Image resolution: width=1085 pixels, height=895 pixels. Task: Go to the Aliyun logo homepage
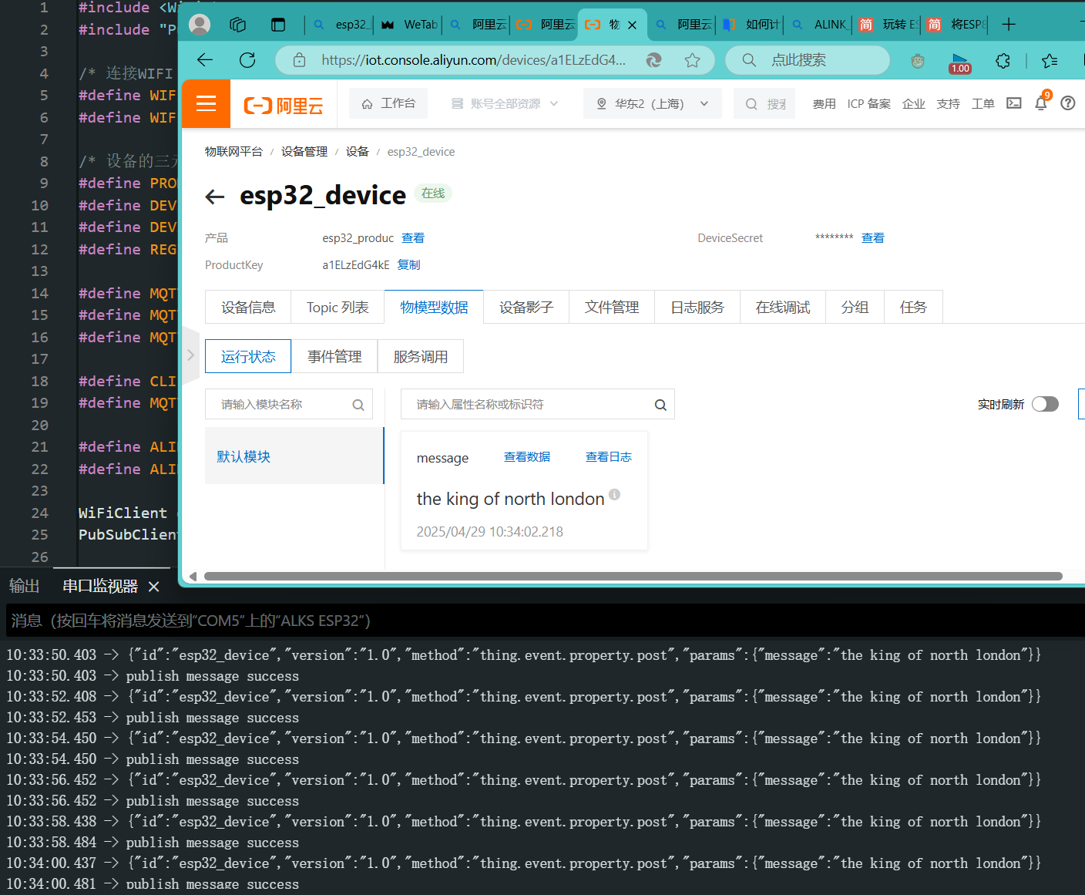click(284, 105)
